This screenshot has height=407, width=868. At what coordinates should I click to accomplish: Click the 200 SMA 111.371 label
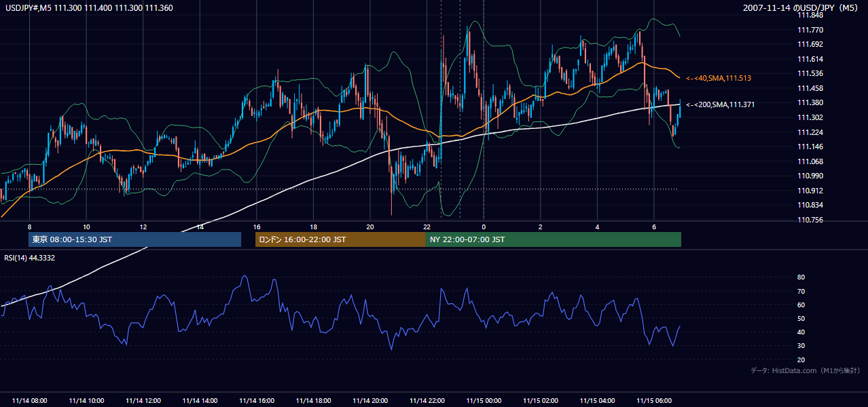pyautogui.click(x=720, y=104)
